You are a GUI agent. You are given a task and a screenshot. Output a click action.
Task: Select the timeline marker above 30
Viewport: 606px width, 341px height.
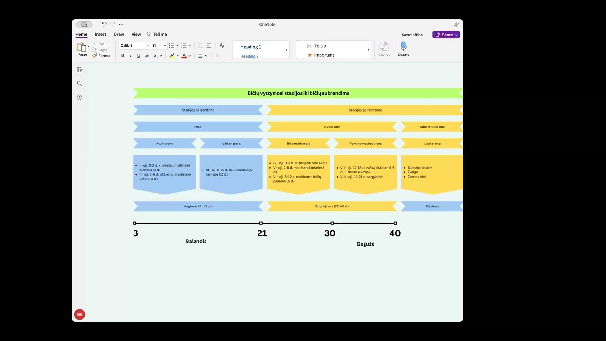(332, 223)
